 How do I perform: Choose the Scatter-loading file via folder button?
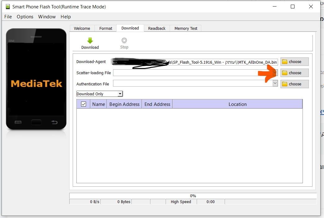(x=294, y=73)
